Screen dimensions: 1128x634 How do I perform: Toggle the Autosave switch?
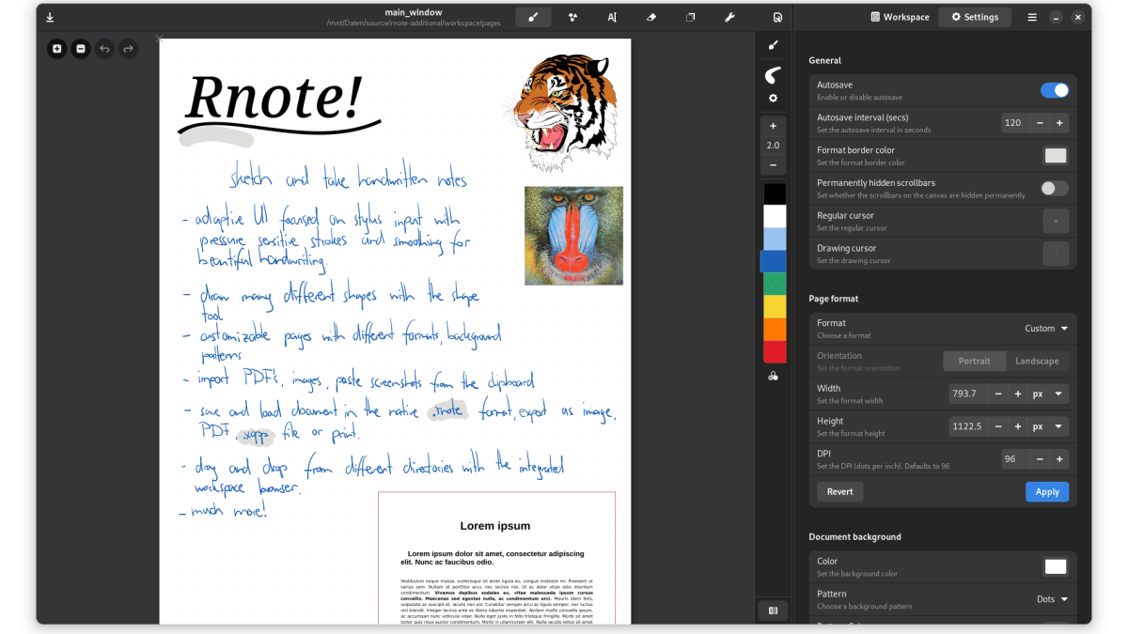pos(1055,90)
